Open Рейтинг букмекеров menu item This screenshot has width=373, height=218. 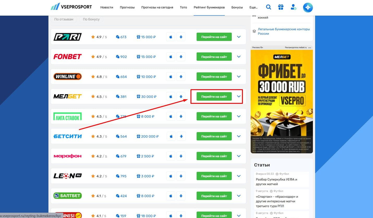[x=209, y=8]
